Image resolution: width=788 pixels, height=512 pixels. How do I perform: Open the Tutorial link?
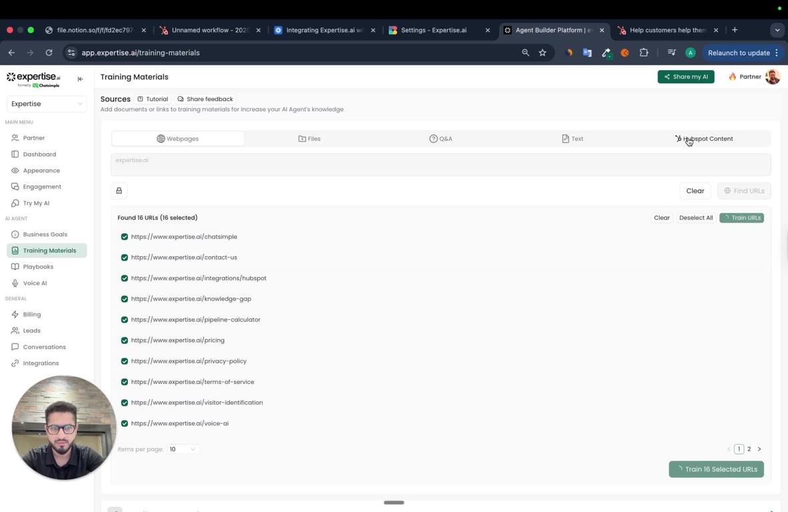pyautogui.click(x=153, y=99)
